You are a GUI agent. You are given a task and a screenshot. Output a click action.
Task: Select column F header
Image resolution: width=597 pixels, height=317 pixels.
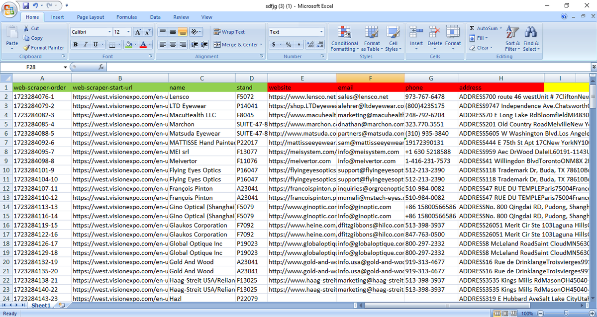370,78
